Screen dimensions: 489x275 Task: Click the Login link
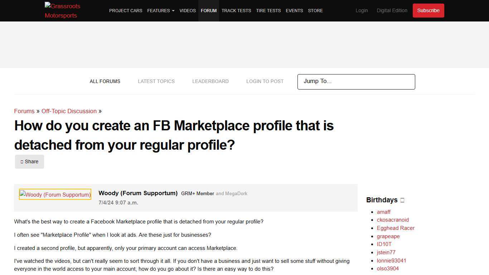tap(361, 10)
